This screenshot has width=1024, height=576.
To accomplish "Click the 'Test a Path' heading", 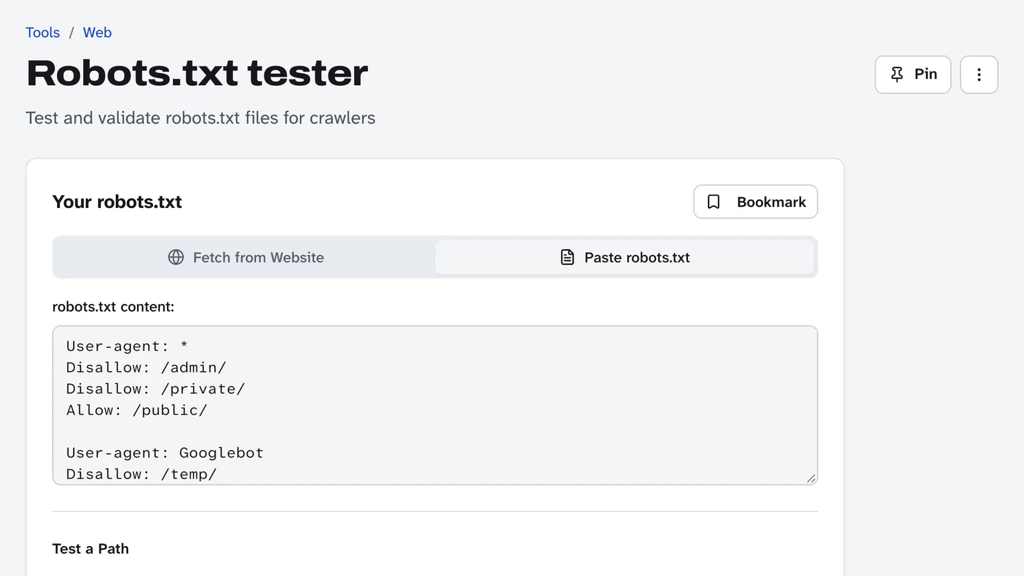I will point(91,549).
